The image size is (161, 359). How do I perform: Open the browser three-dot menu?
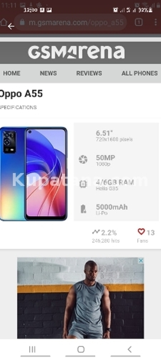(156, 22)
